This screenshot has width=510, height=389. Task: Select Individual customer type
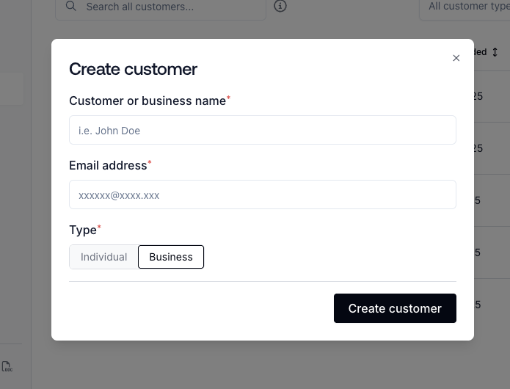tap(103, 257)
